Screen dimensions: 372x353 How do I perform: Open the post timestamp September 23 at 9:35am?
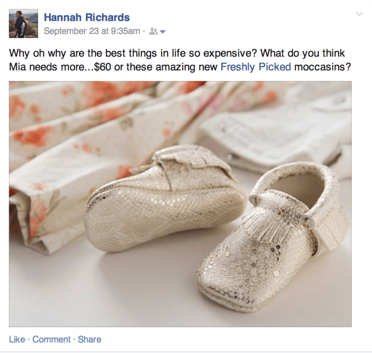(x=92, y=31)
